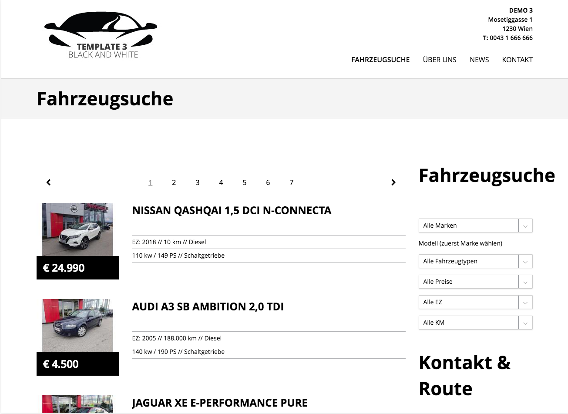568x414 pixels.
Task: Open the News menu item
Action: coord(479,60)
